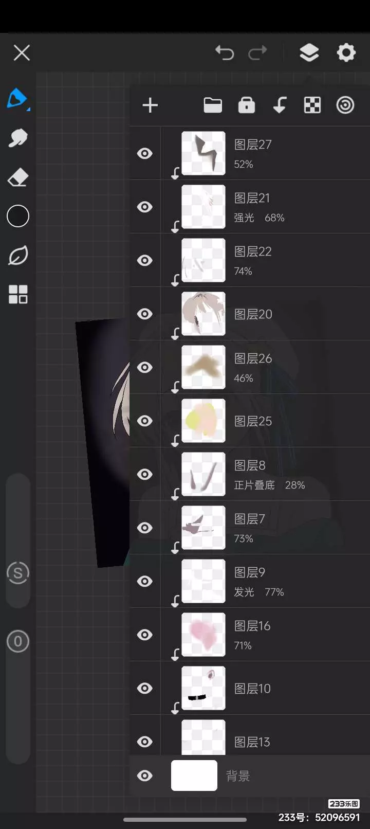Undo the last action
This screenshot has width=370, height=829.
pos(225,52)
